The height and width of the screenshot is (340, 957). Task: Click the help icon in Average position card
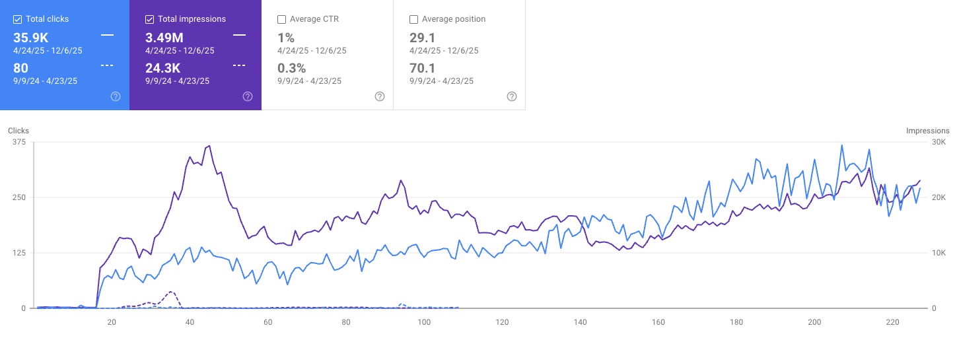[512, 96]
